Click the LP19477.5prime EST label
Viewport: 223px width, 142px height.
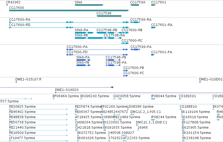(x=22, y=138)
